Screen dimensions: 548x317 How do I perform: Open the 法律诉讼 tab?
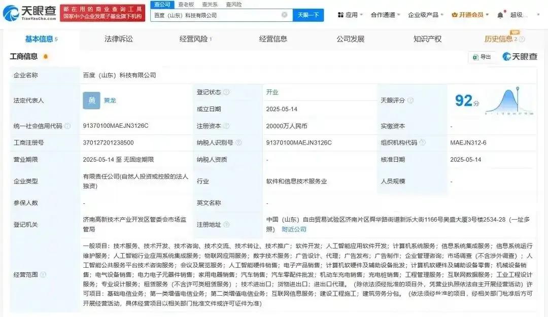point(118,39)
